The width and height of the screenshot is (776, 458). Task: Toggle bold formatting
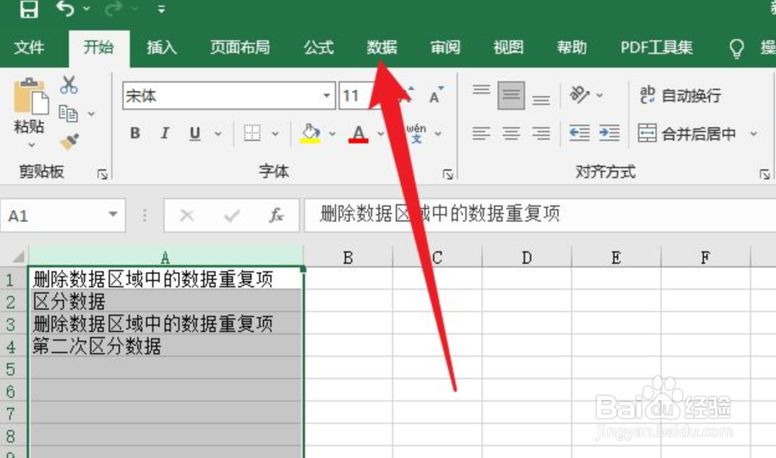(135, 133)
